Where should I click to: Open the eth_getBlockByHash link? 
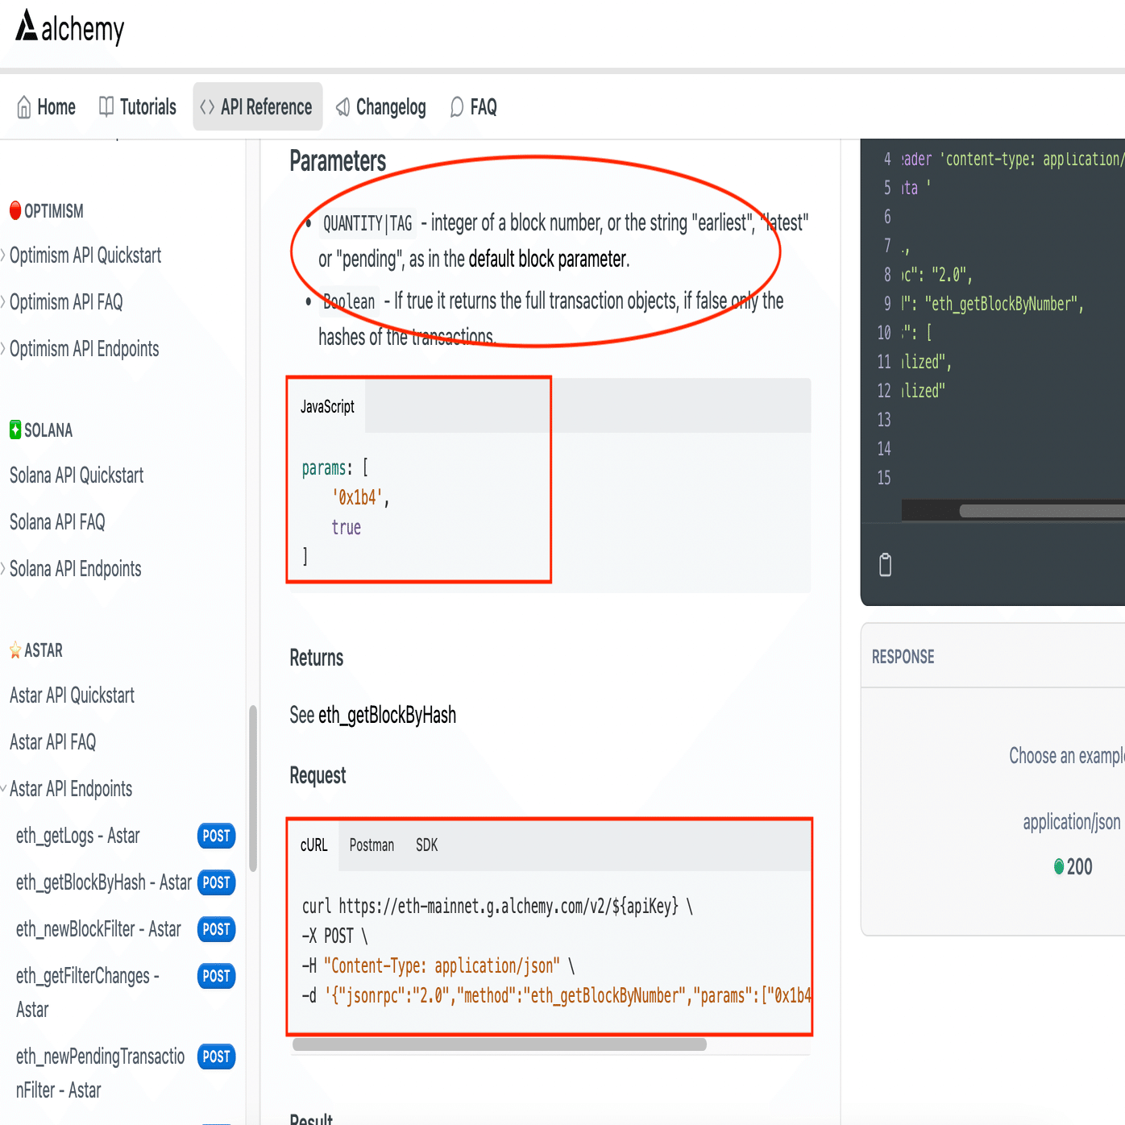[x=388, y=714]
